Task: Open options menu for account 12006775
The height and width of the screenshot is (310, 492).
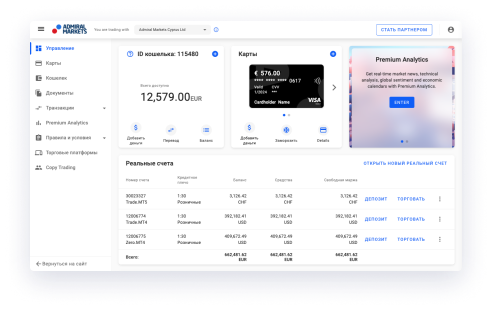Action: coord(439,239)
